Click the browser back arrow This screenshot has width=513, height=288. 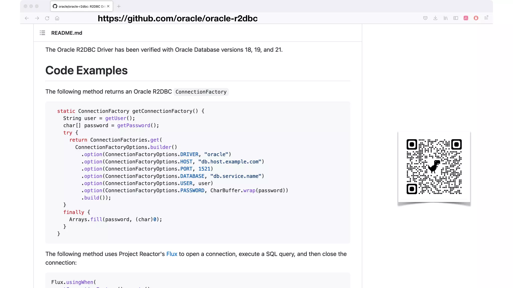click(x=27, y=18)
